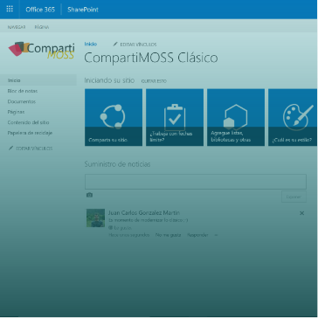This screenshot has width=318, height=318.
Task: Click the Suministro de noticias heading
Action: pos(117,164)
